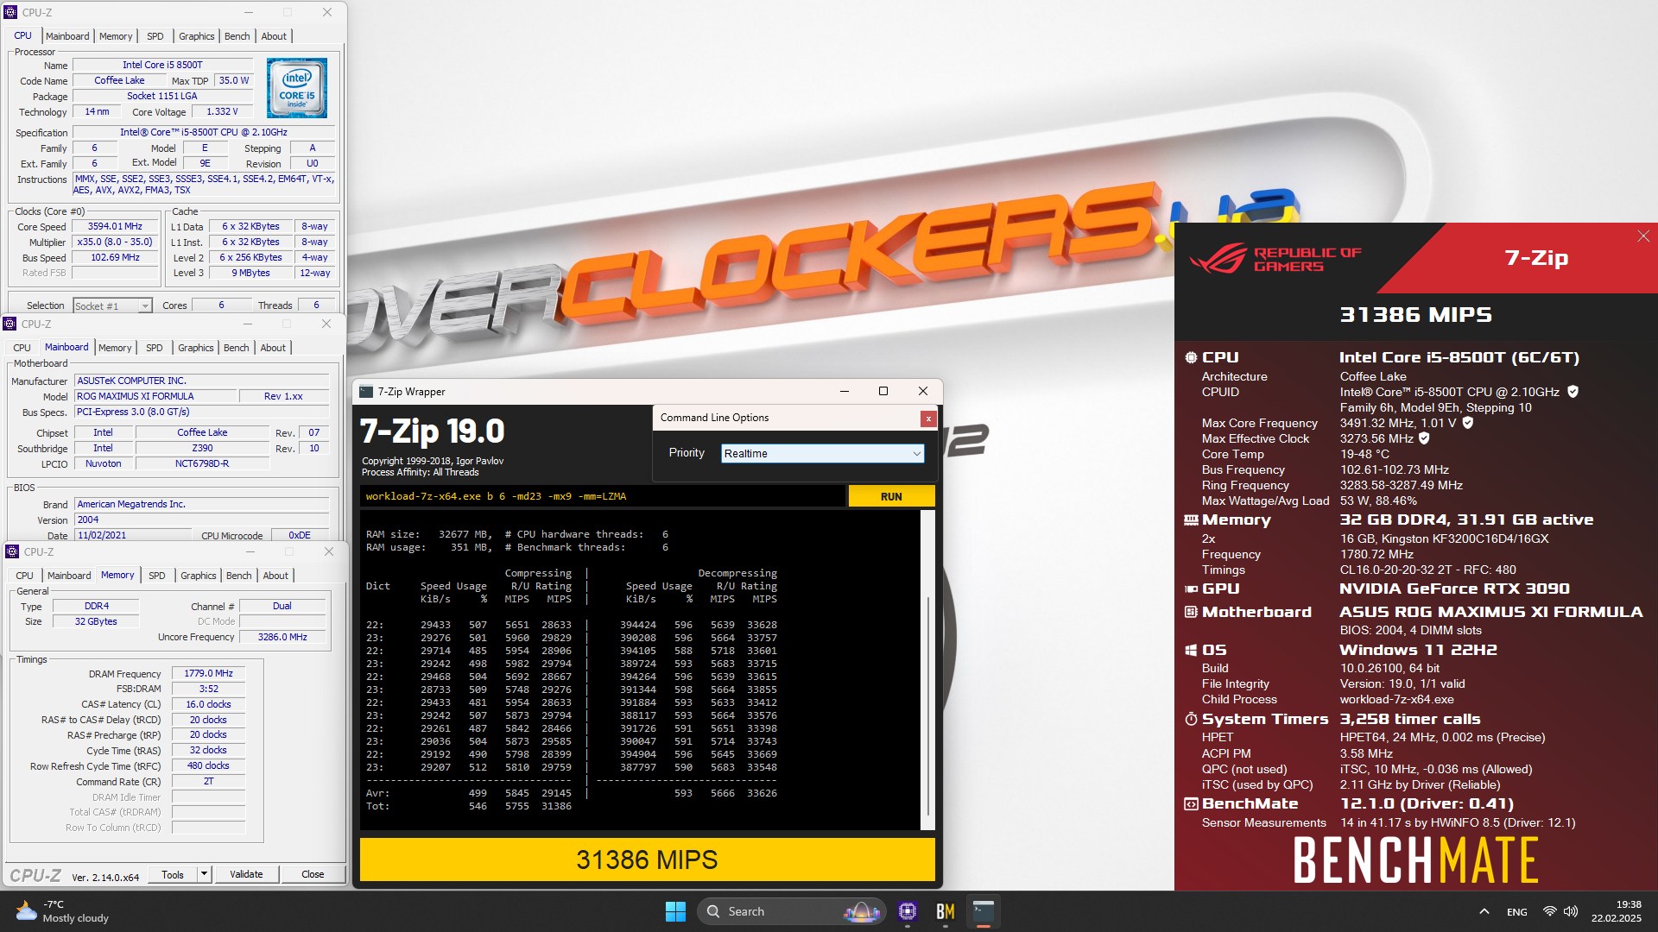Switch input language via ENG indicator

click(x=1516, y=911)
